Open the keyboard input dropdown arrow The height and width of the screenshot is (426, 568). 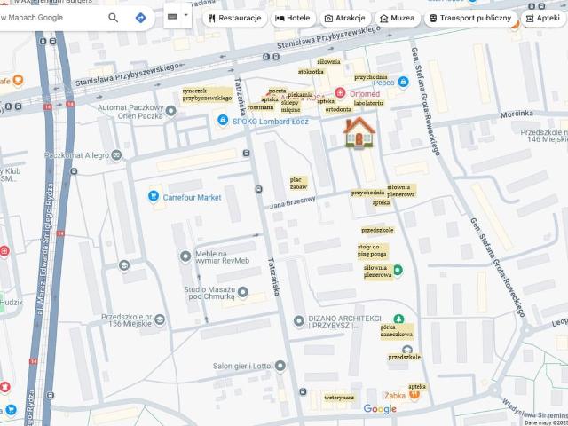(186, 15)
